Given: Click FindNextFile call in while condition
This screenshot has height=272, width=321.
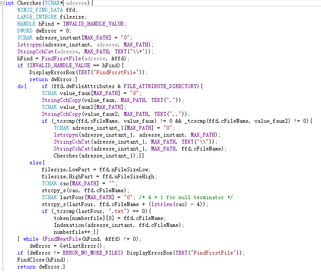Looking at the screenshot, I should (x=82, y=239).
